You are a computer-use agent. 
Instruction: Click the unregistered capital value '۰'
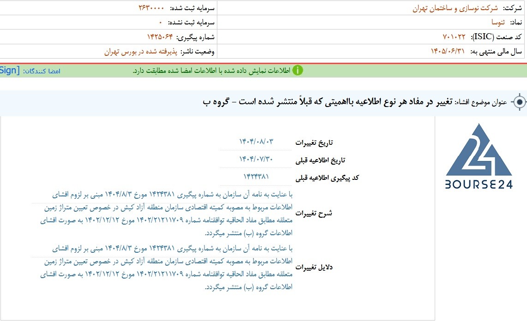coord(160,23)
